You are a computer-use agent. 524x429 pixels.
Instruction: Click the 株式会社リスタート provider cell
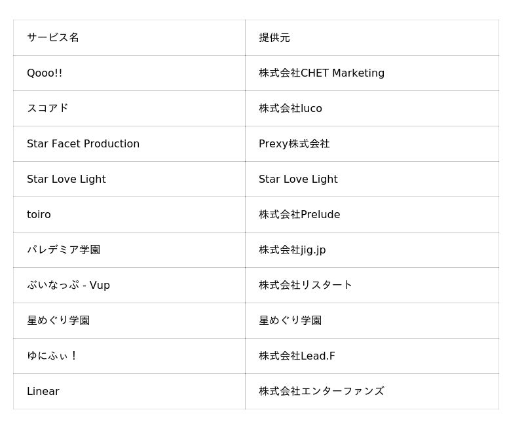tap(305, 285)
